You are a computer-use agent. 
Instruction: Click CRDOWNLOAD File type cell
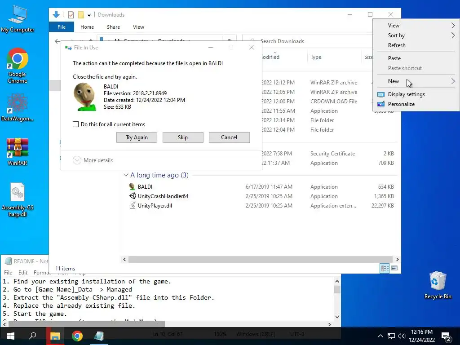[334, 101]
